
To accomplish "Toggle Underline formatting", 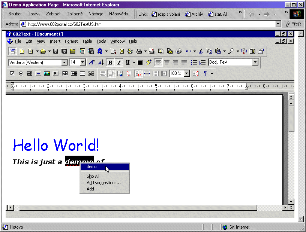I will click(127, 62).
